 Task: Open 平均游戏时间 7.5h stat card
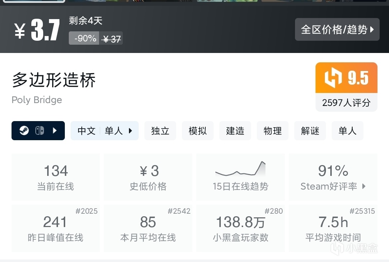pos(333,228)
